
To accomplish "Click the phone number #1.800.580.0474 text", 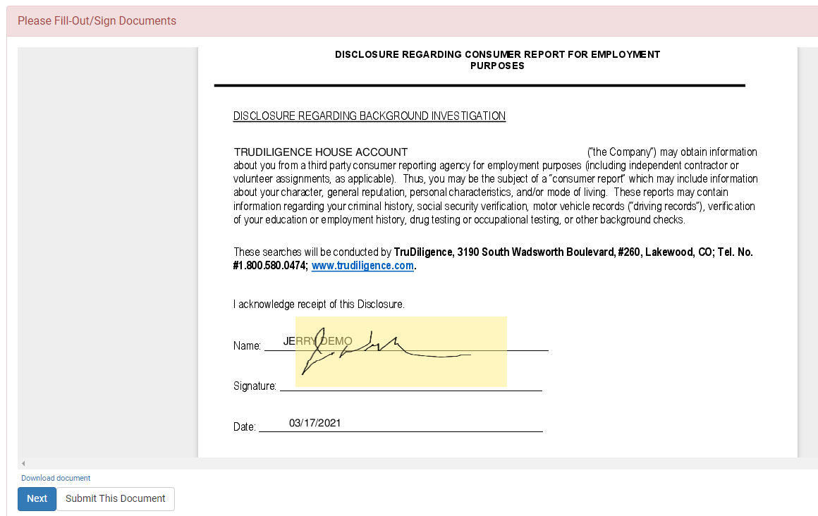I will pos(270,266).
